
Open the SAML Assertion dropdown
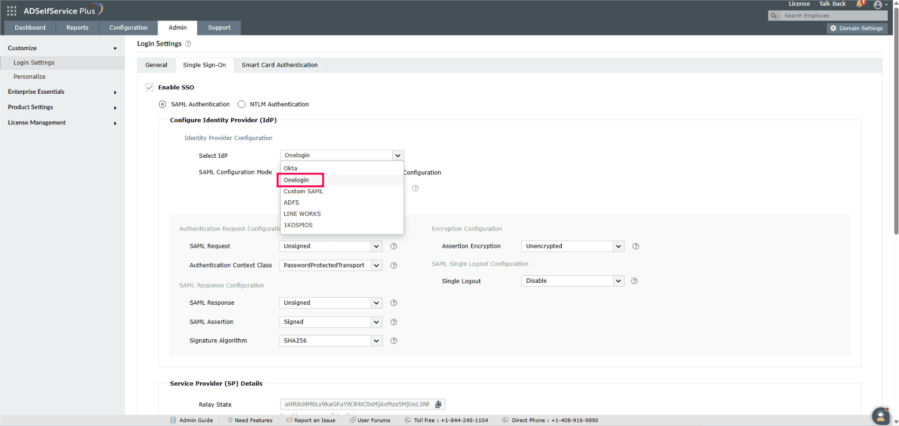tap(331, 322)
